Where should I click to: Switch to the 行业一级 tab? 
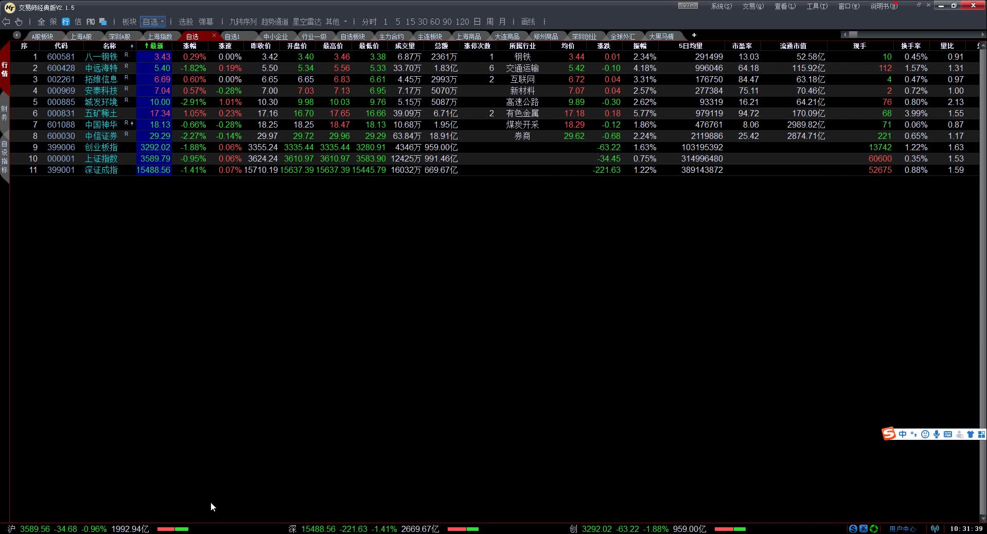click(x=314, y=37)
